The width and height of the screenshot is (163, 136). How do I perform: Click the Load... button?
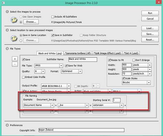pos(150,28)
